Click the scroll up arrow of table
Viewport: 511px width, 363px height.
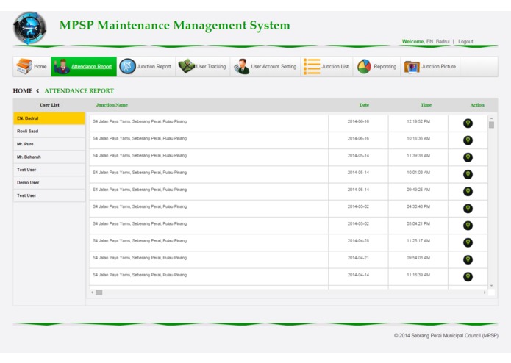click(x=491, y=118)
